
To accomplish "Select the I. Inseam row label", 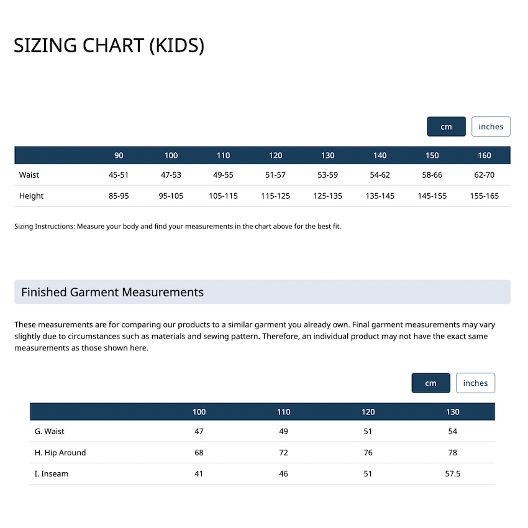I will pos(52,474).
